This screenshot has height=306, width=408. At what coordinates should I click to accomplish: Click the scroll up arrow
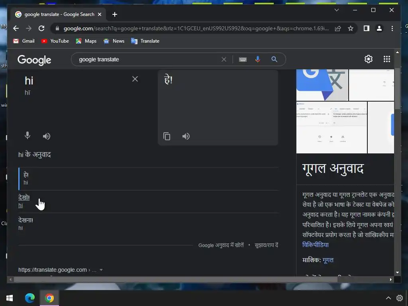click(x=397, y=52)
